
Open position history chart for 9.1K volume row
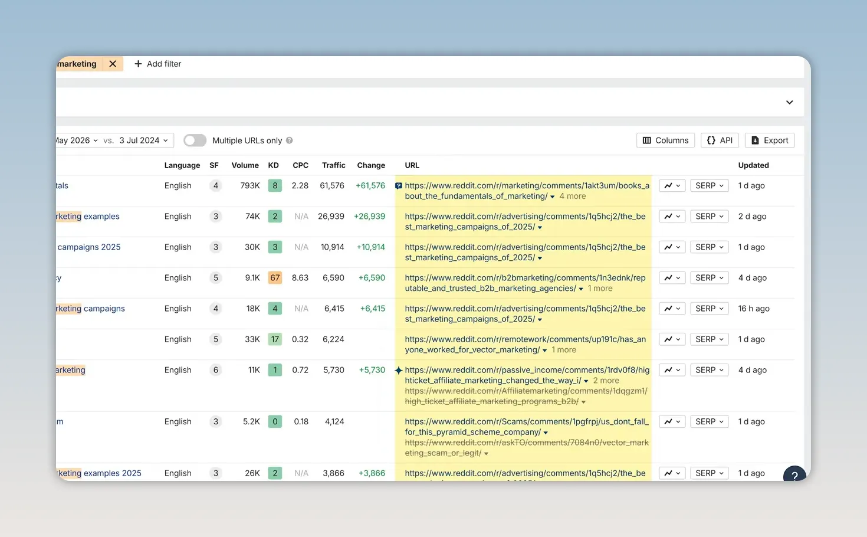[672, 278]
